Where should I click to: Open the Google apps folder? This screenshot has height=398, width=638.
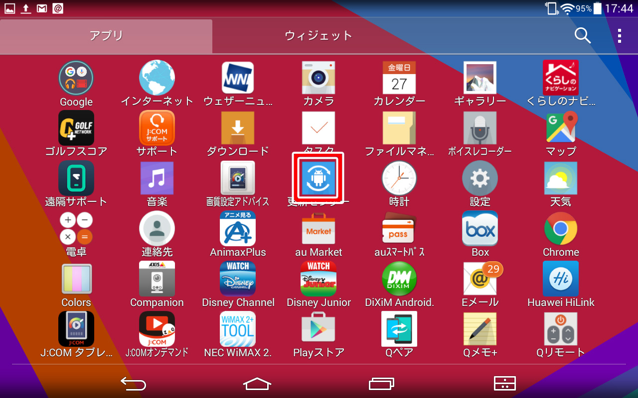click(76, 78)
